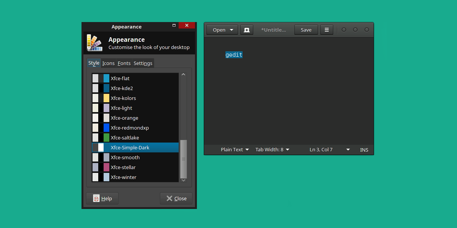Click the X icon on the Close button
457x228 pixels.
(x=170, y=198)
